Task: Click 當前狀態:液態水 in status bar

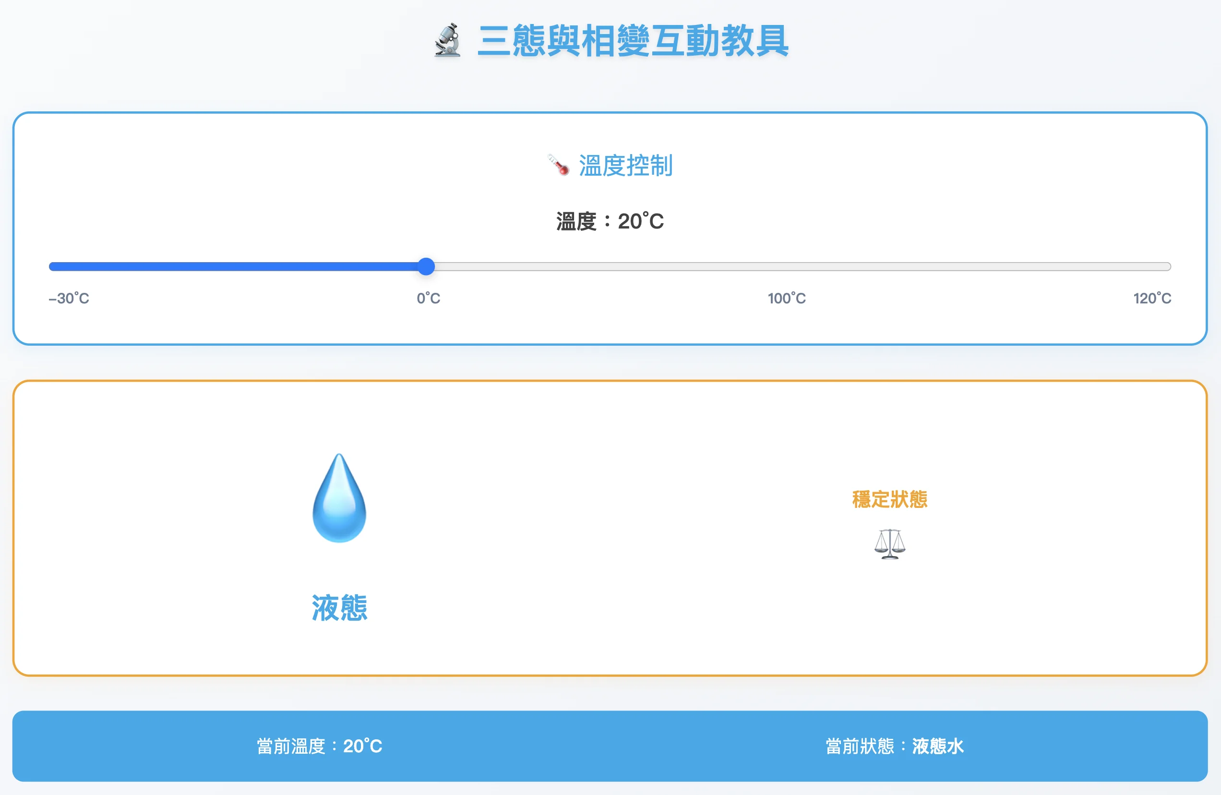Action: pos(894,746)
